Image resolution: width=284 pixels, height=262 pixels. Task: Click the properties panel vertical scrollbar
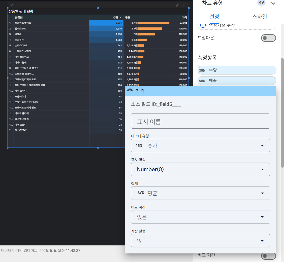tap(282, 113)
